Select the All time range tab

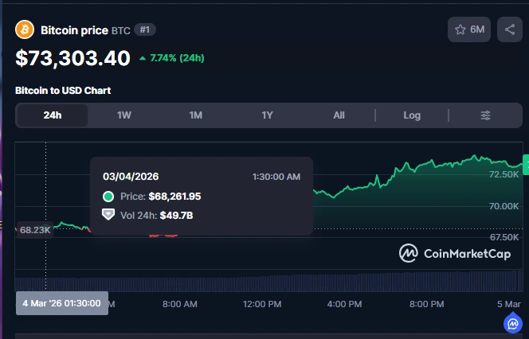click(x=339, y=115)
